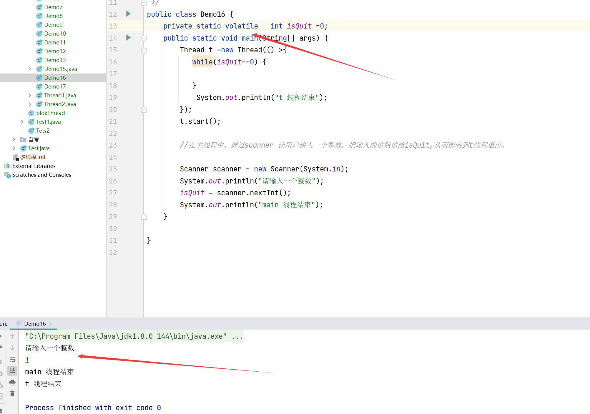Expand the Thread1.java tree node
Screen dimensions: 590x414
point(30,95)
